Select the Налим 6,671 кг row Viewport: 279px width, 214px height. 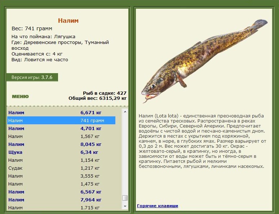61,113
